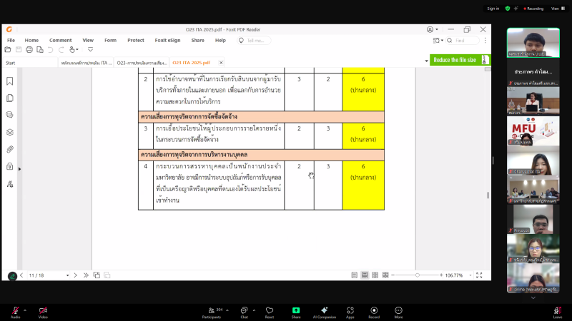Open the Pages thumbnail panel

coord(10,98)
